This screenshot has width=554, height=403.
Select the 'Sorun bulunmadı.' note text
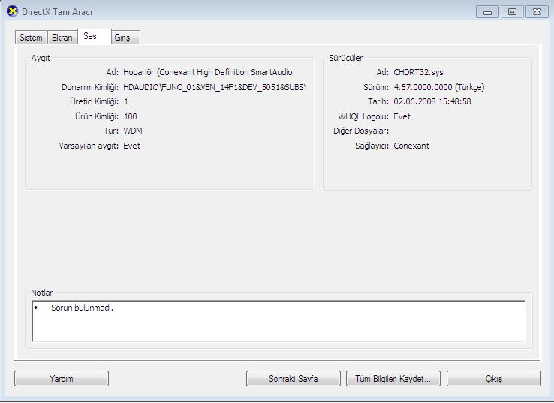click(x=82, y=308)
